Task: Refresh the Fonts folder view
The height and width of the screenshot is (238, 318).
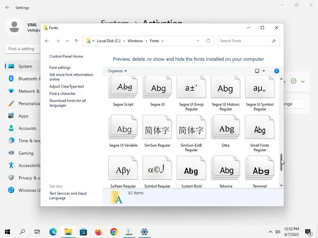Action: click(x=208, y=41)
